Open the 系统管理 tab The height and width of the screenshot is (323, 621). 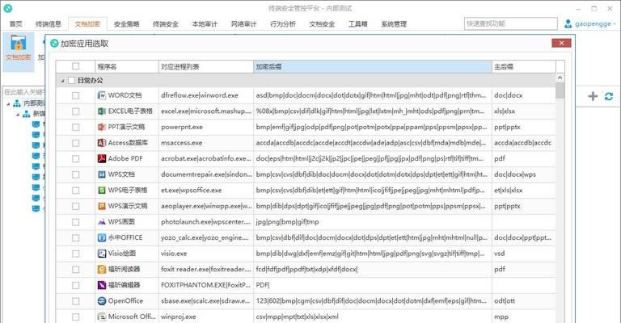(394, 24)
